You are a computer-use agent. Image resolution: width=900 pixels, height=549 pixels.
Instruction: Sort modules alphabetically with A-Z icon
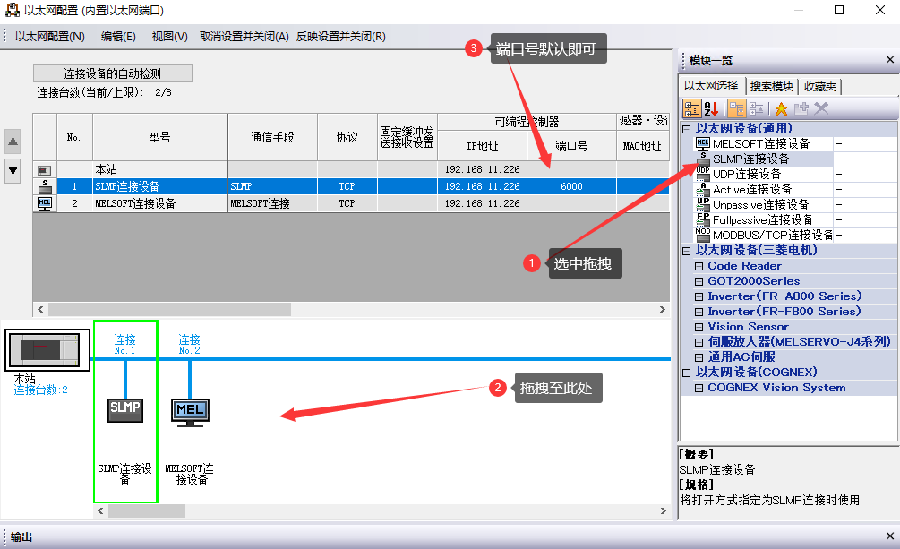(x=711, y=108)
